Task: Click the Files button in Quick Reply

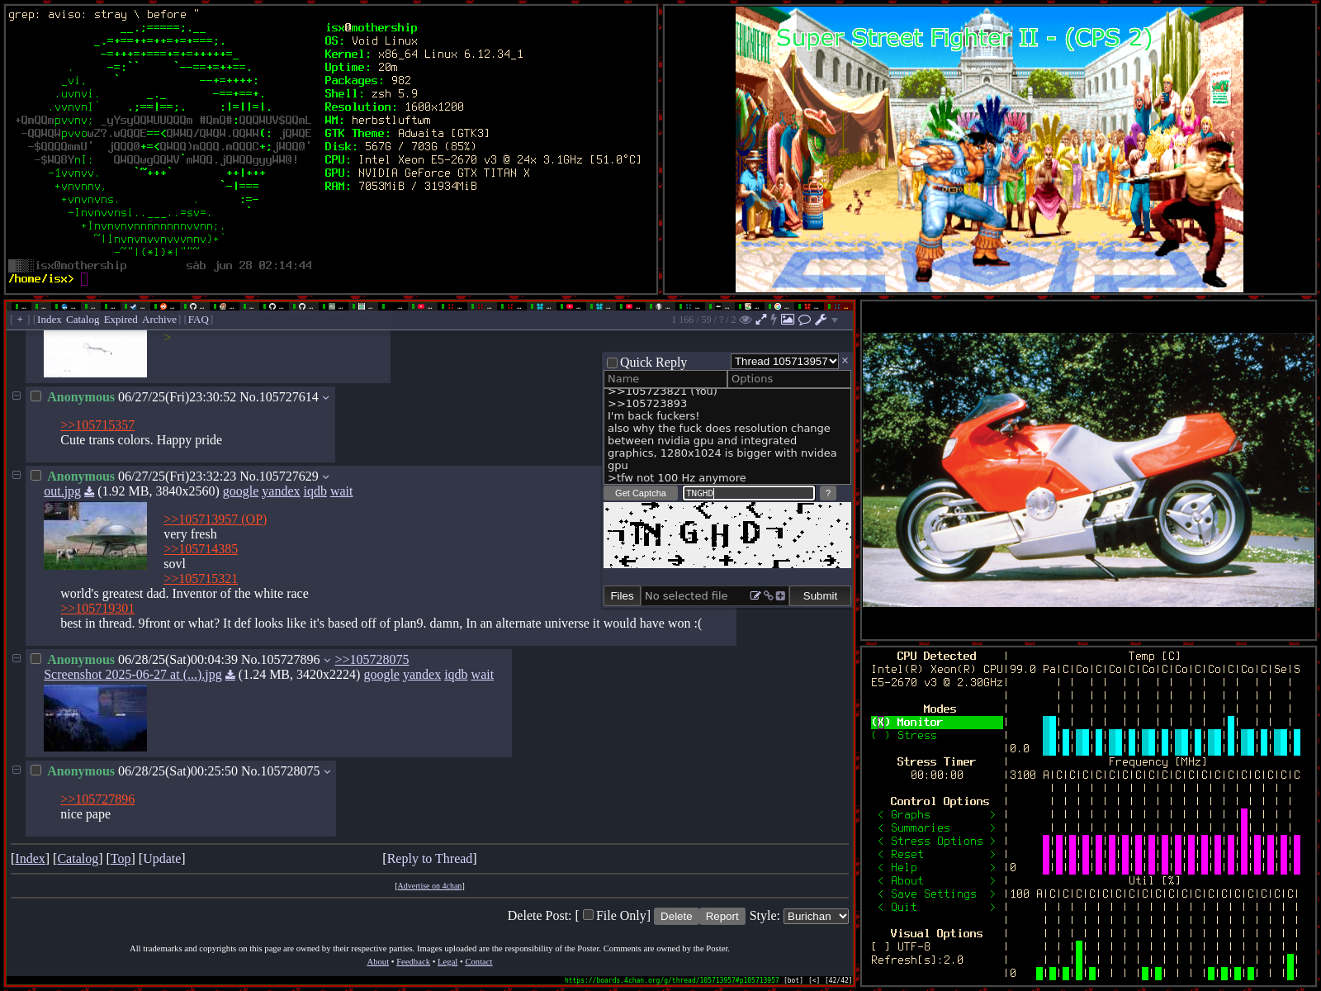Action: pyautogui.click(x=622, y=596)
